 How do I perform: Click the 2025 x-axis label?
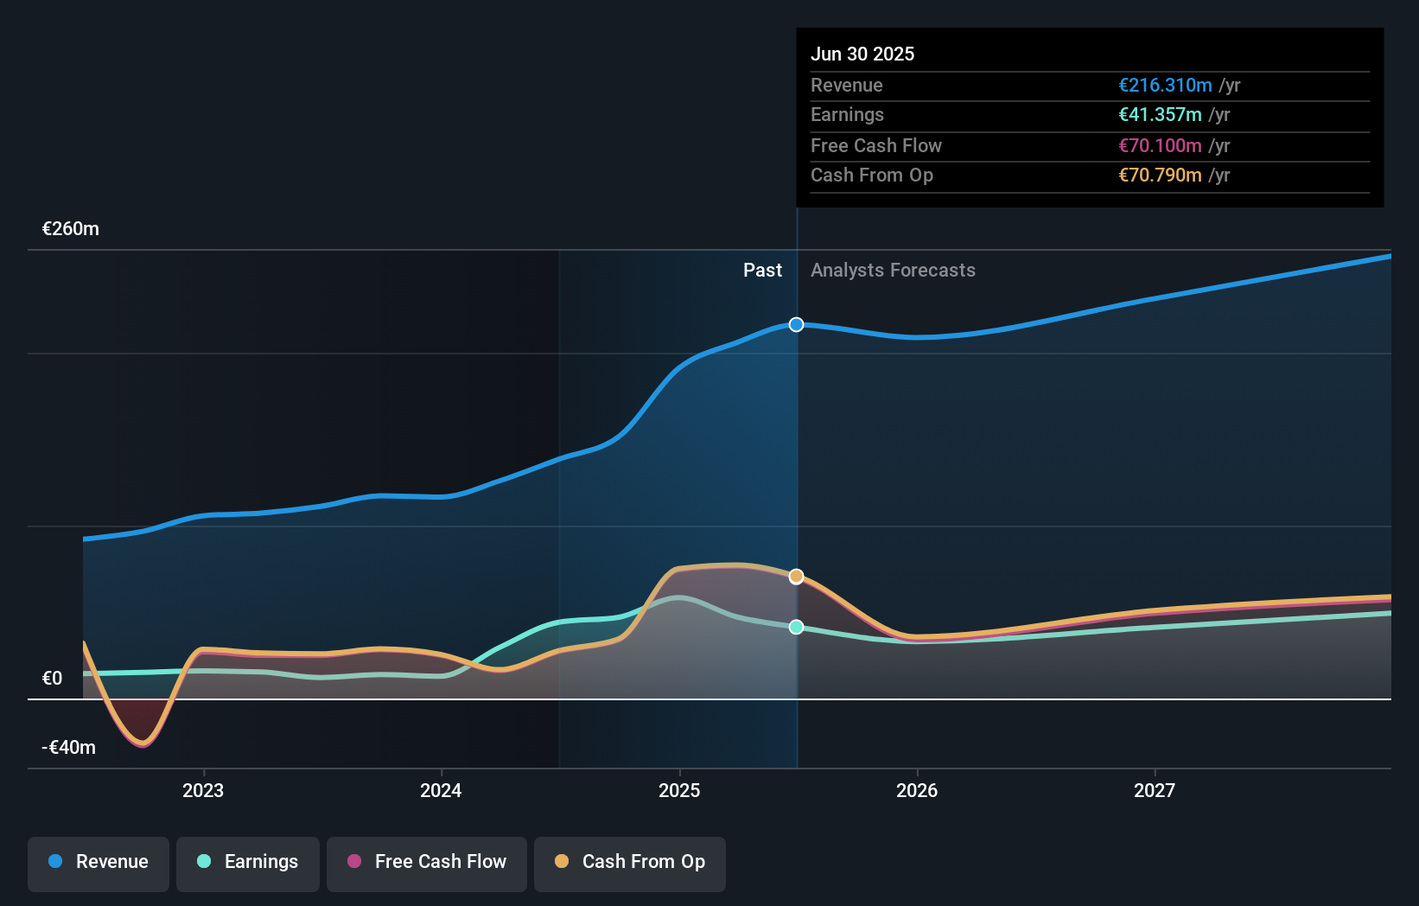point(679,791)
